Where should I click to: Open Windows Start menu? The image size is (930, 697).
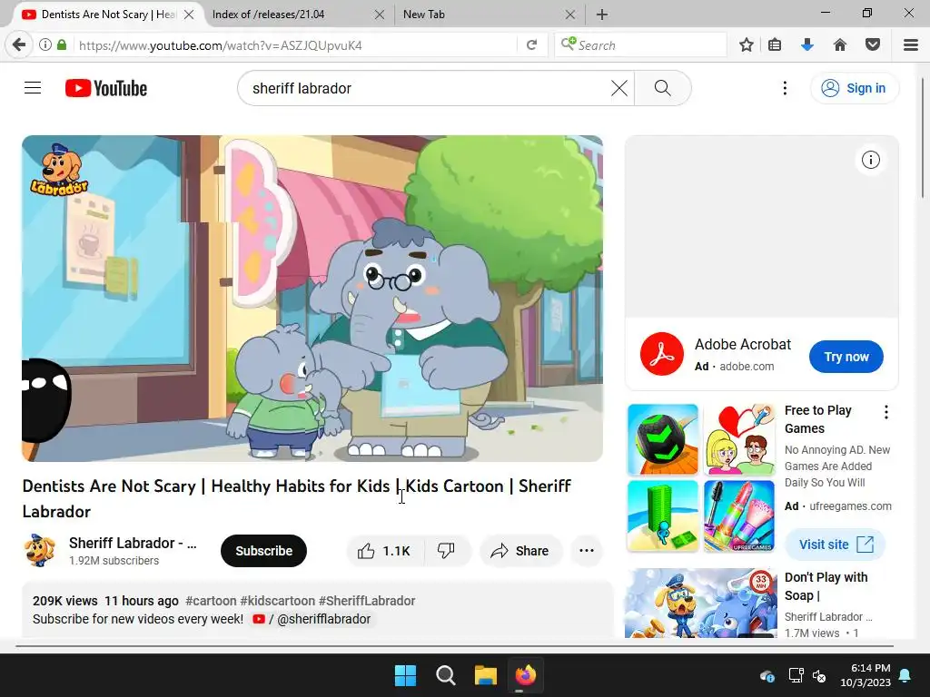coord(406,675)
